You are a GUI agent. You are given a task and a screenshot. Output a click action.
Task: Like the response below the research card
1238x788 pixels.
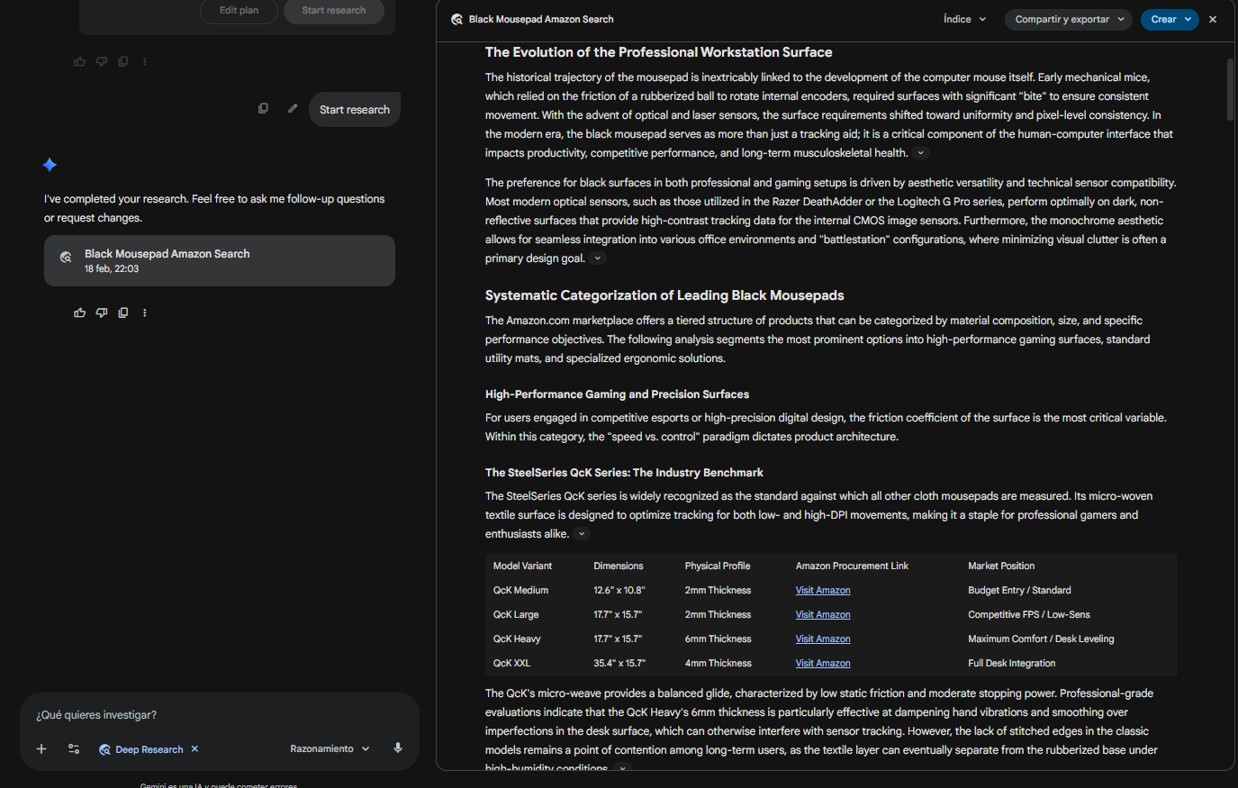coord(80,312)
